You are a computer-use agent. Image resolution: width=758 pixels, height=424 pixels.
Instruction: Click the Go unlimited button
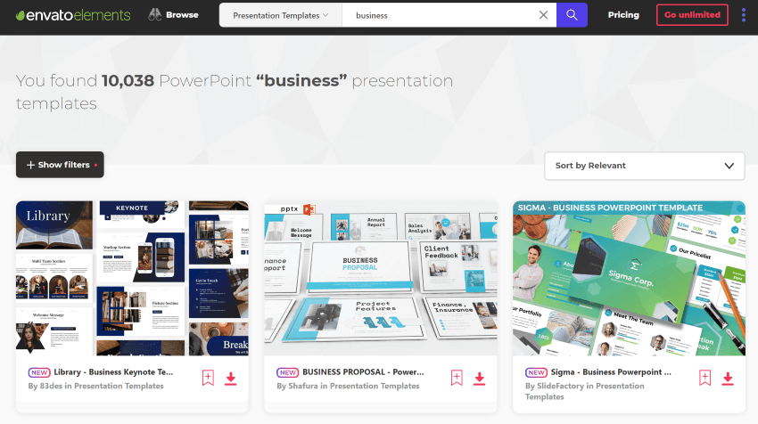692,15
